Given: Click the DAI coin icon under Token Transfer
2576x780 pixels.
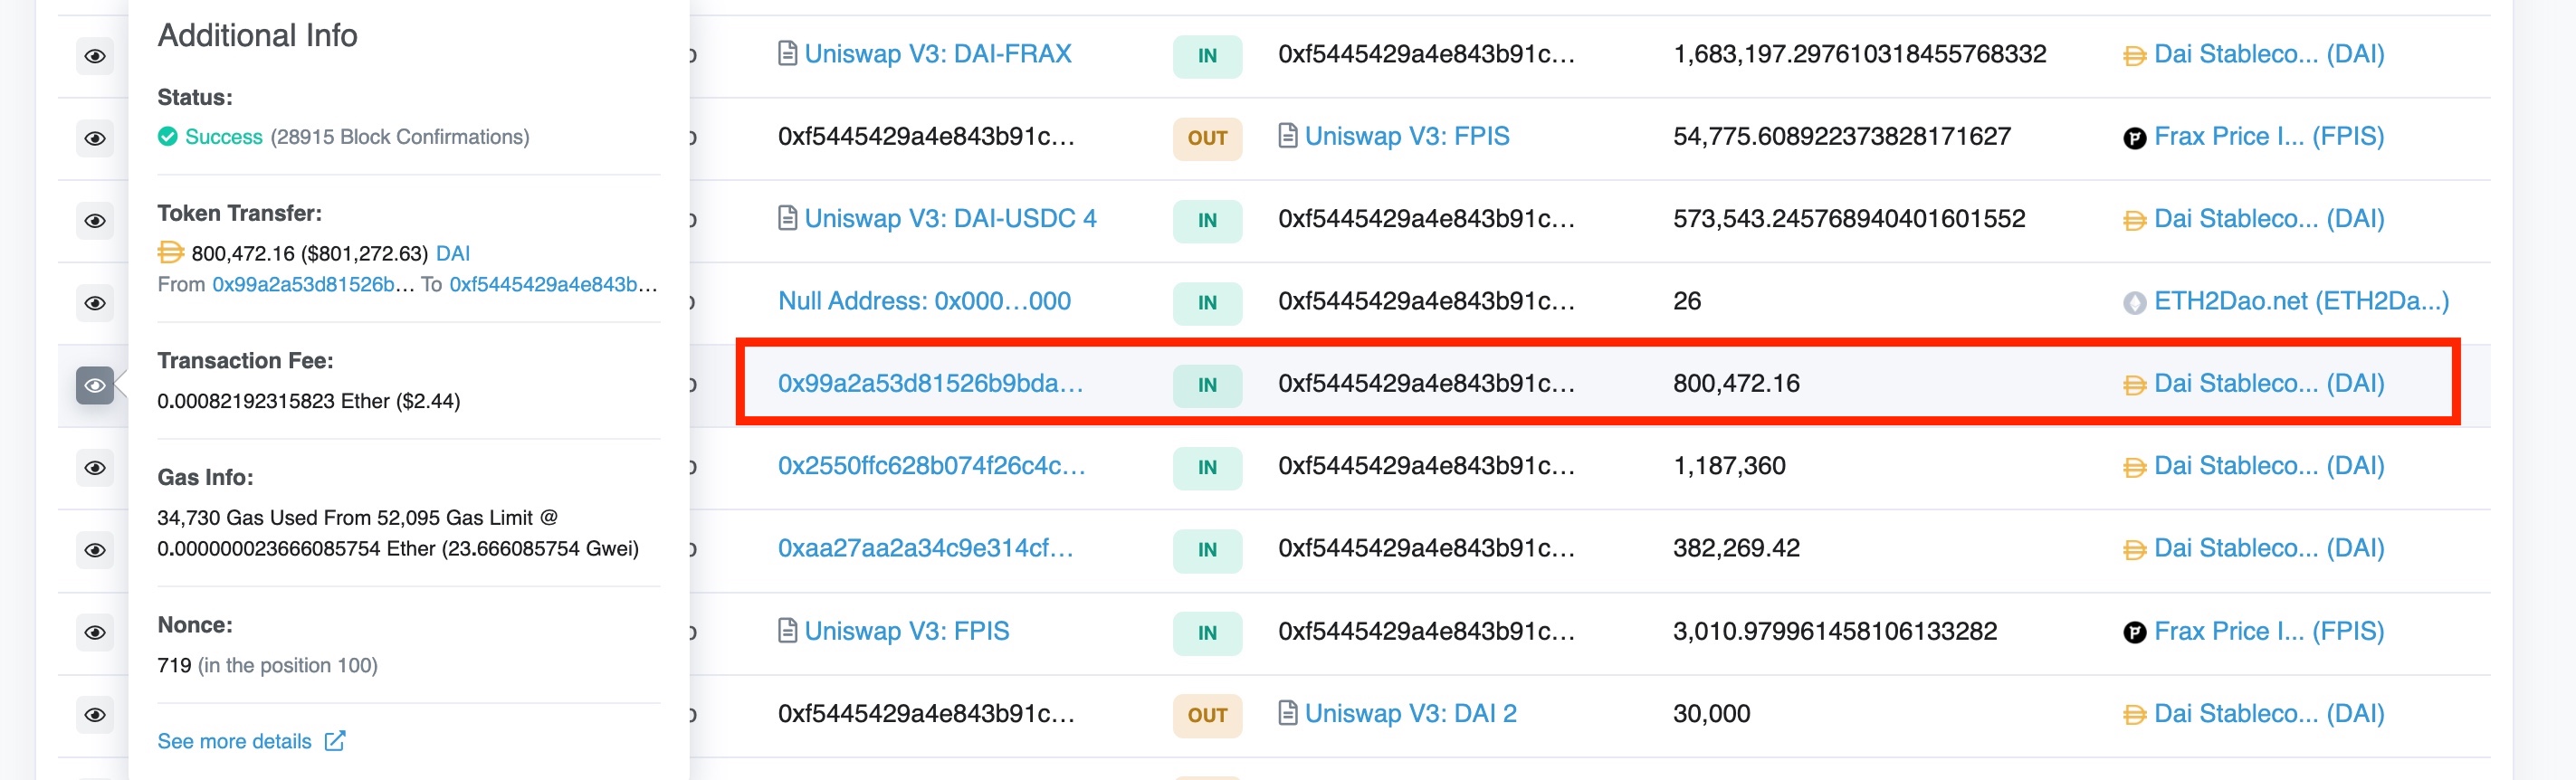Looking at the screenshot, I should click(x=171, y=252).
